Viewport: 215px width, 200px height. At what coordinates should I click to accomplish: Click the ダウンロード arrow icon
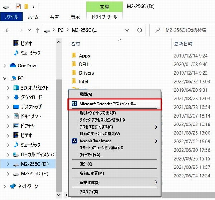[x=16, y=97]
